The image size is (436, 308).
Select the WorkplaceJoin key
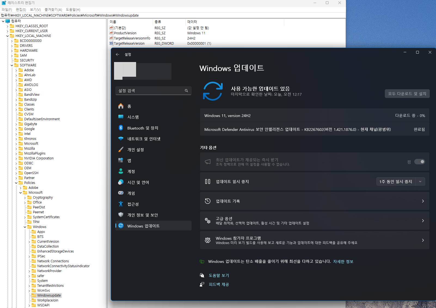tap(48, 300)
